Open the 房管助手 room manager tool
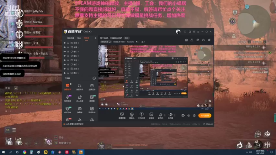Image resolution: width=276 pixels, height=155 pixels. [x=80, y=87]
